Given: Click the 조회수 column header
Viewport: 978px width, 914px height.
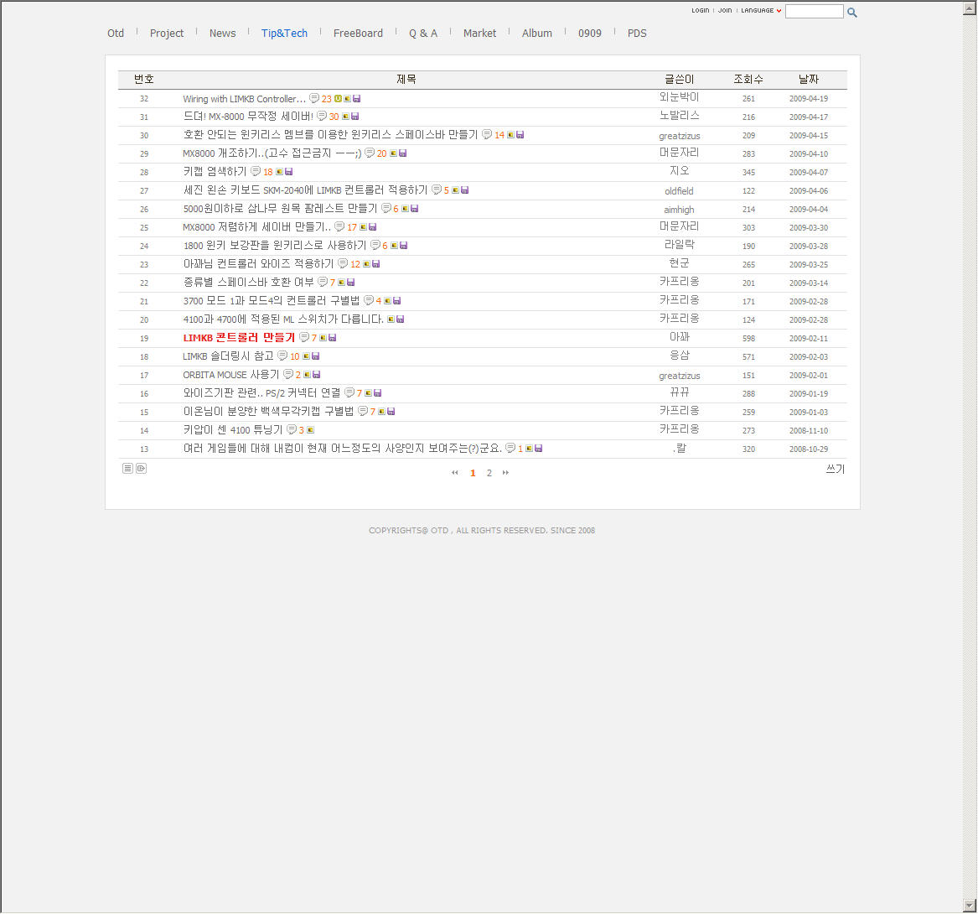Looking at the screenshot, I should 748,79.
